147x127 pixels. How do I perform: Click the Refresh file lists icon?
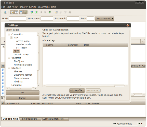[32, 12]
